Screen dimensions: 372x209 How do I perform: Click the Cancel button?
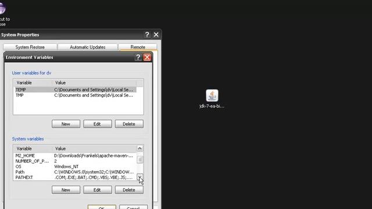pyautogui.click(x=133, y=207)
